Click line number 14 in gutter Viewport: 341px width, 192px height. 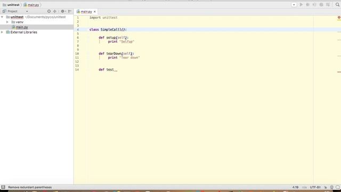[x=77, y=70]
